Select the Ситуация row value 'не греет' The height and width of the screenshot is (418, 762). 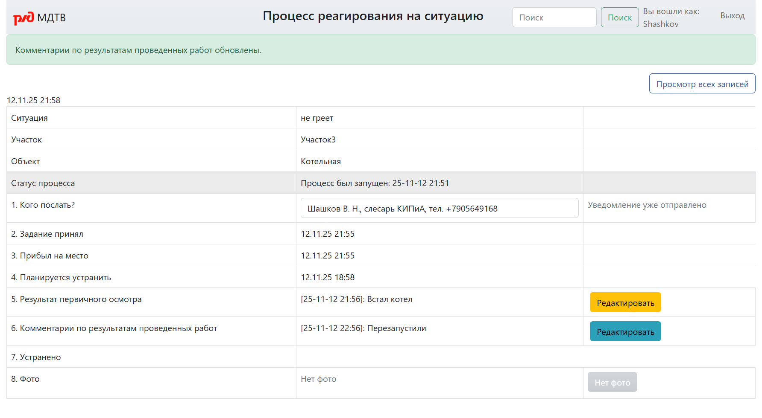317,118
